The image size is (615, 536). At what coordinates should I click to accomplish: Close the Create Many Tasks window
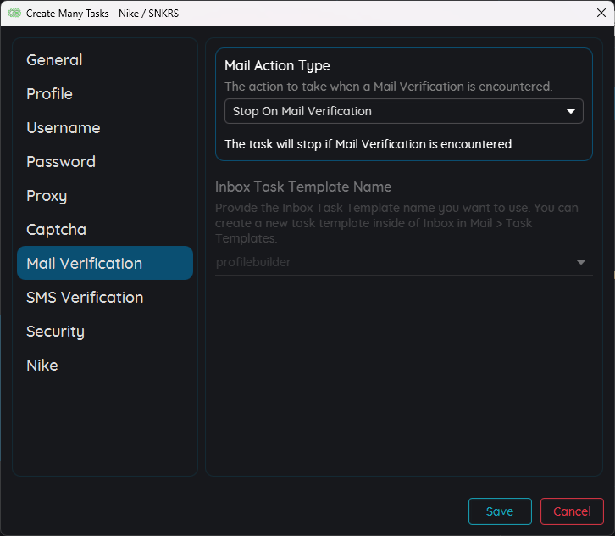(x=601, y=13)
